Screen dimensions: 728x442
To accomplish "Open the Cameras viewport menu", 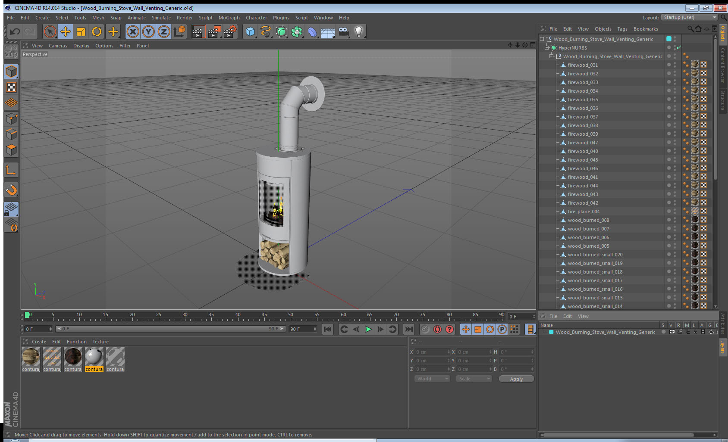I will (x=58, y=46).
